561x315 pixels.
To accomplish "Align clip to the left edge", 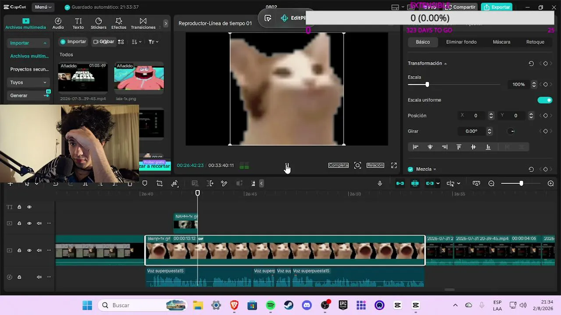I will pos(415,147).
